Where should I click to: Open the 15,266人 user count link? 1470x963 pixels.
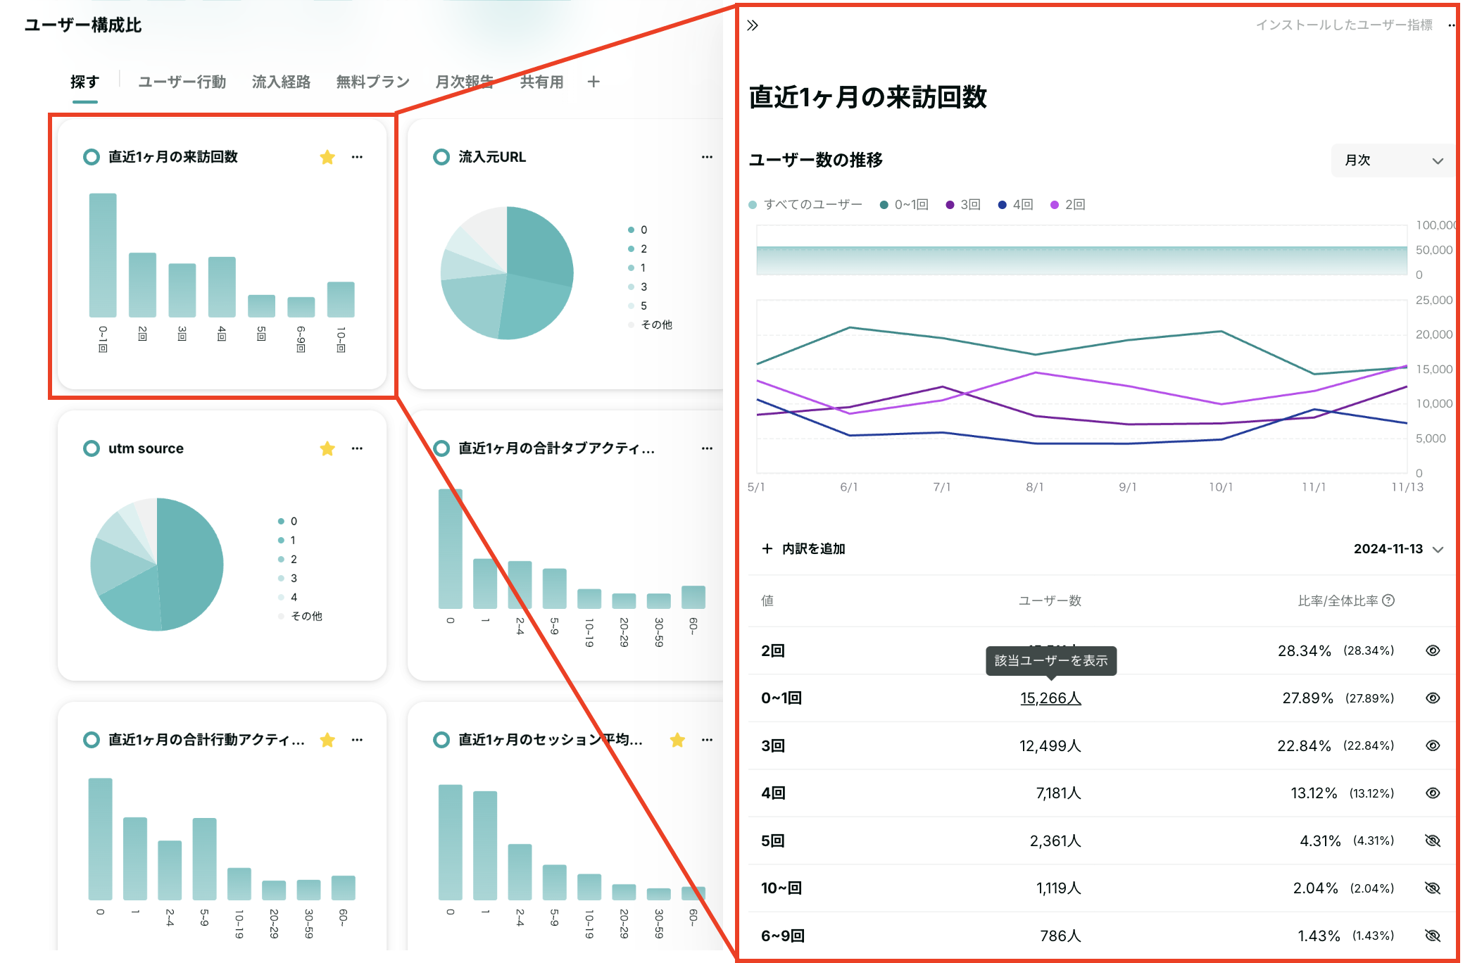pyautogui.click(x=1050, y=698)
